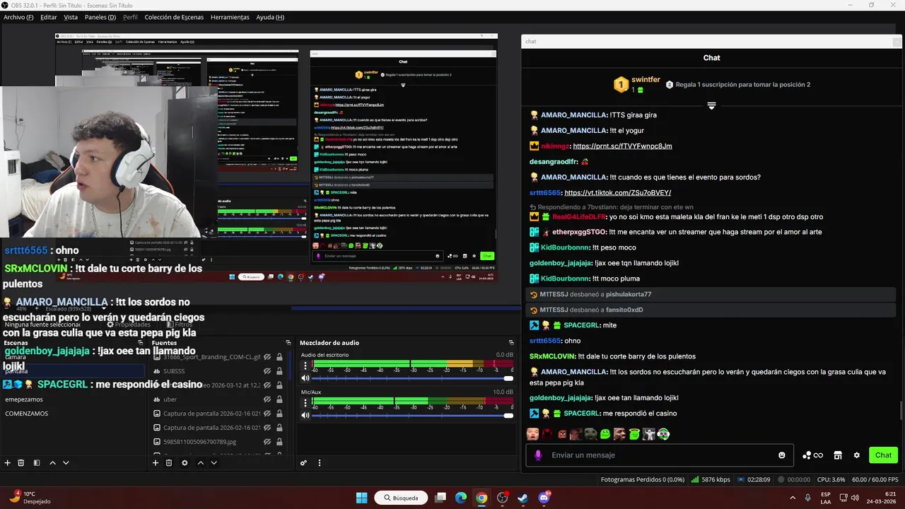905x509 pixels.
Task: Delete the selected scene using trash icon
Action: [x=21, y=463]
